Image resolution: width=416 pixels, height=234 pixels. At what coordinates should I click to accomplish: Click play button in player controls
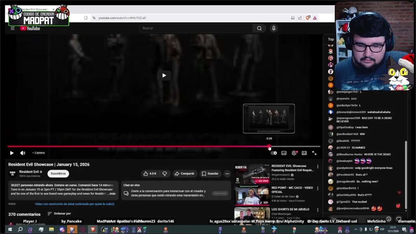tap(12, 153)
